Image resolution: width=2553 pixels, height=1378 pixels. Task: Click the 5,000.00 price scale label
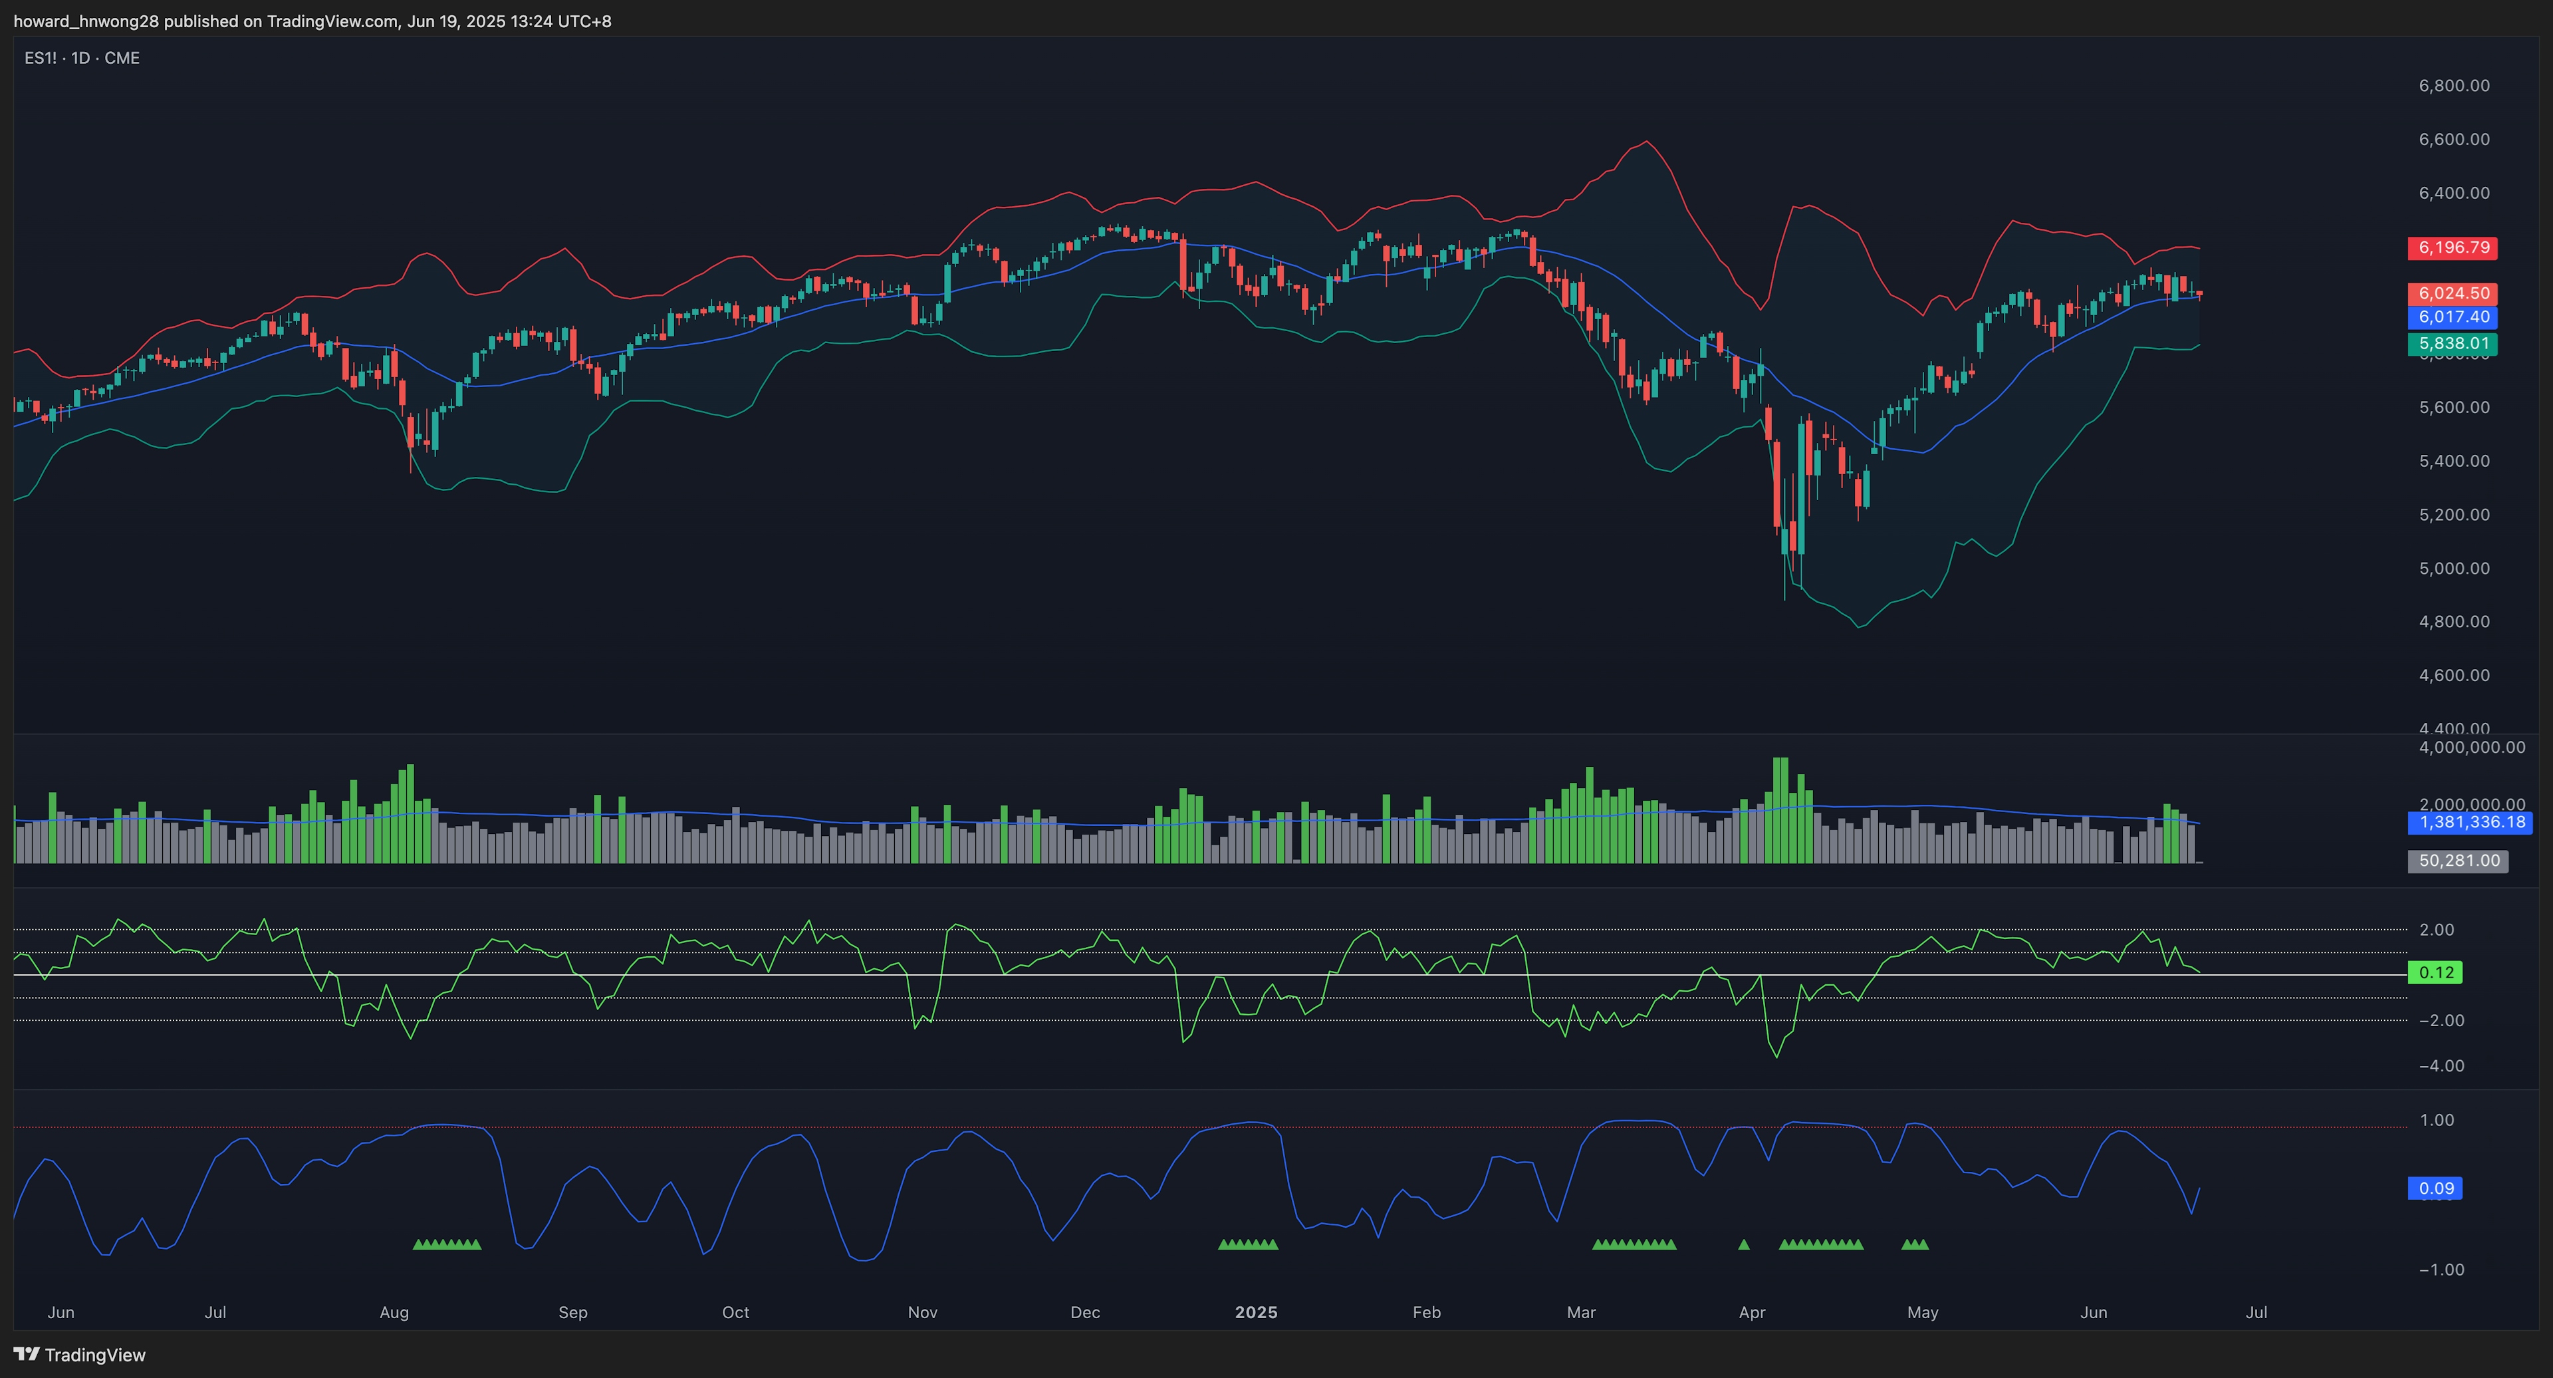[x=2454, y=568]
